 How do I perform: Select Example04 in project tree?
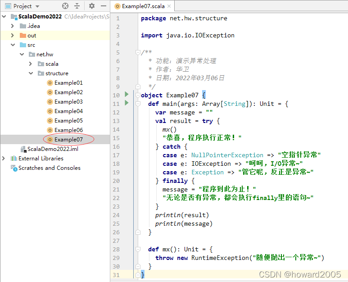68,111
